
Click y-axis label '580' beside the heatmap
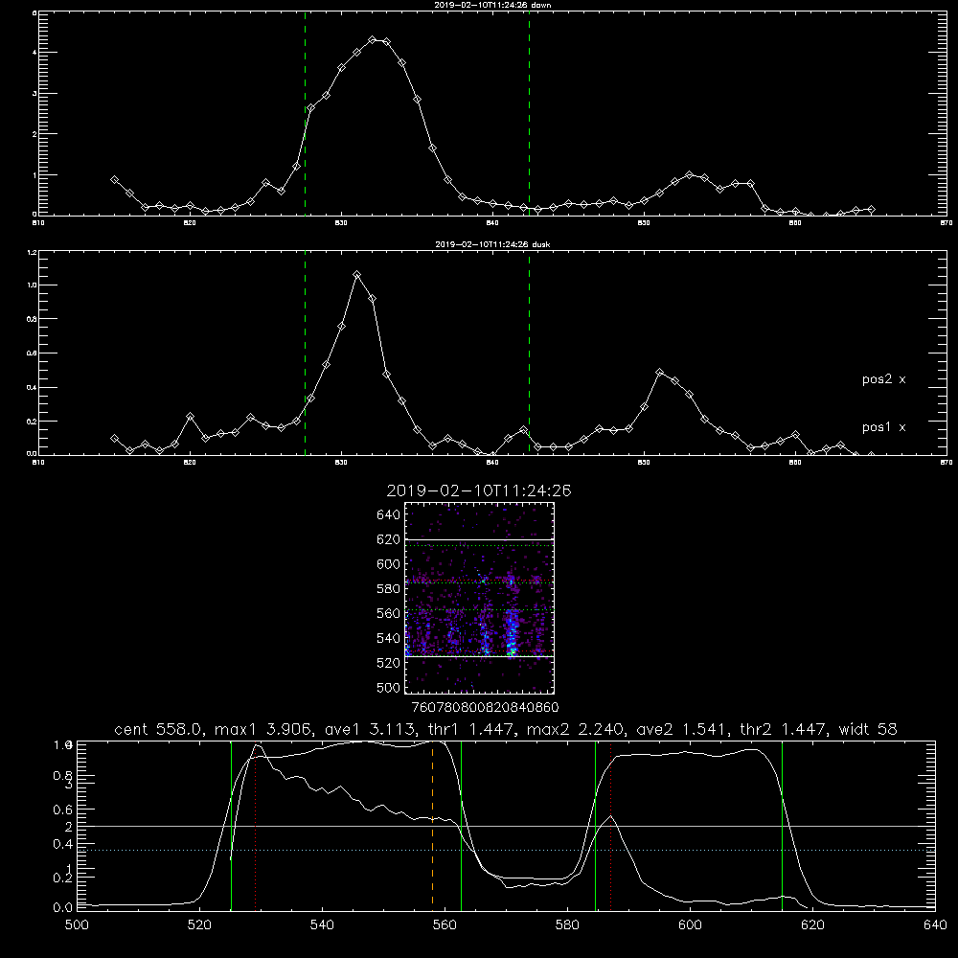click(389, 589)
